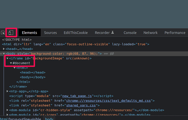Screen dimensions: 188x120
Task: Open the EditThisCookie tab
Action: (76, 33)
